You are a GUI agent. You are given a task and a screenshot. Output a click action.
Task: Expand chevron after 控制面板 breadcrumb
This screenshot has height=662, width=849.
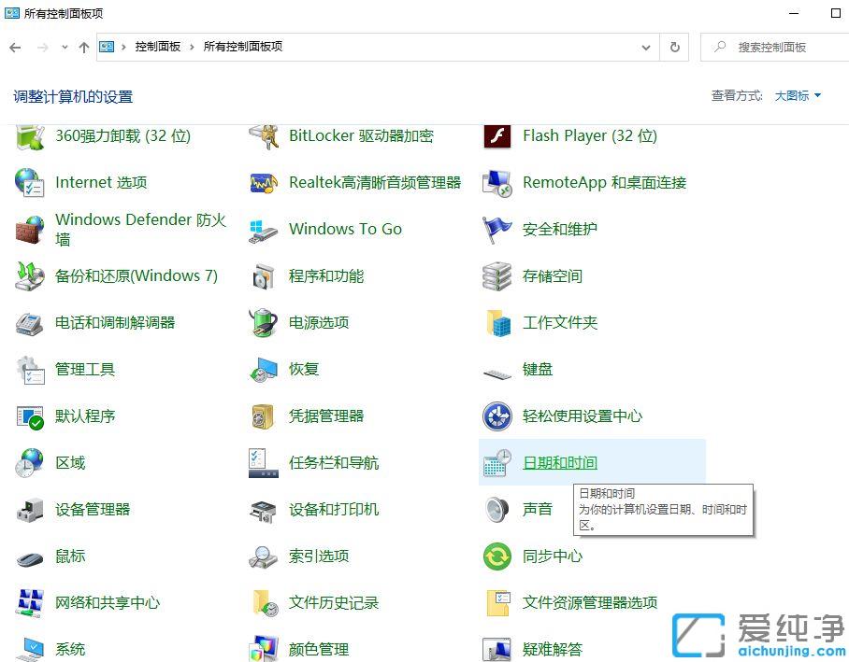[193, 47]
